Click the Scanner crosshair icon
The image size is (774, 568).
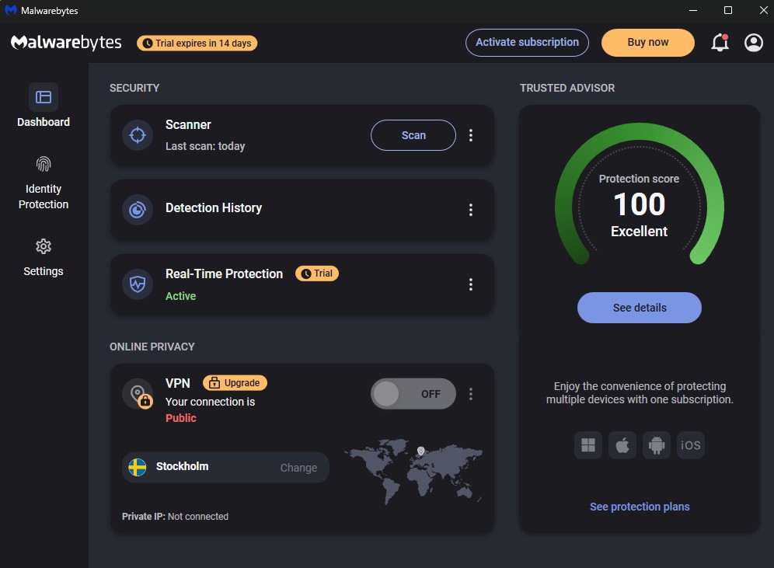click(x=138, y=135)
